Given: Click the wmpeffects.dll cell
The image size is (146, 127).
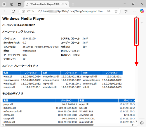Looking at the screenshot, I should (51, 77).
